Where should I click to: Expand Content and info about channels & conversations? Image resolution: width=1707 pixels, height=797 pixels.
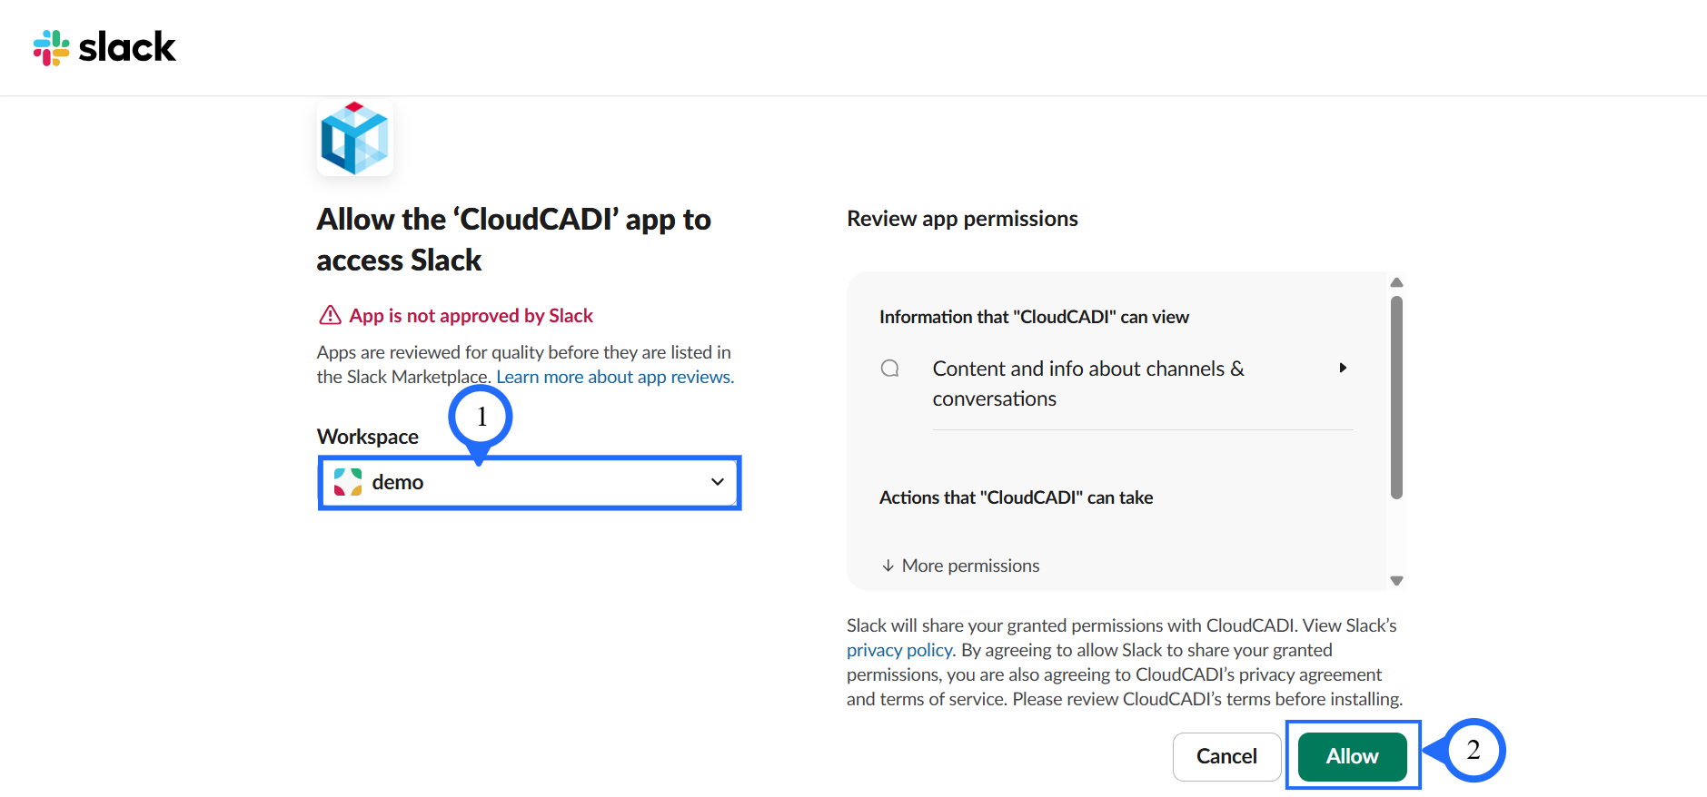click(x=1087, y=383)
